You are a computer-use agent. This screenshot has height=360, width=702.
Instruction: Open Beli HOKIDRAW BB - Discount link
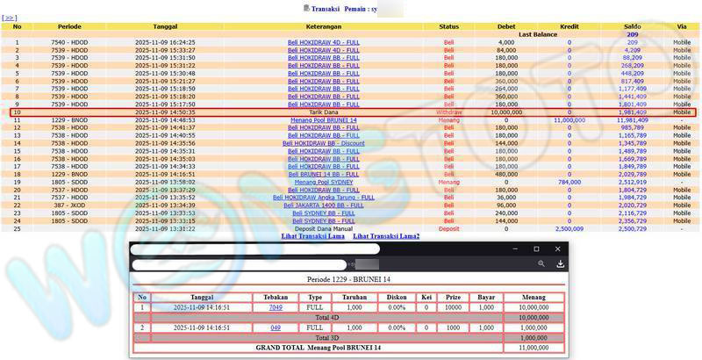[x=324, y=143]
